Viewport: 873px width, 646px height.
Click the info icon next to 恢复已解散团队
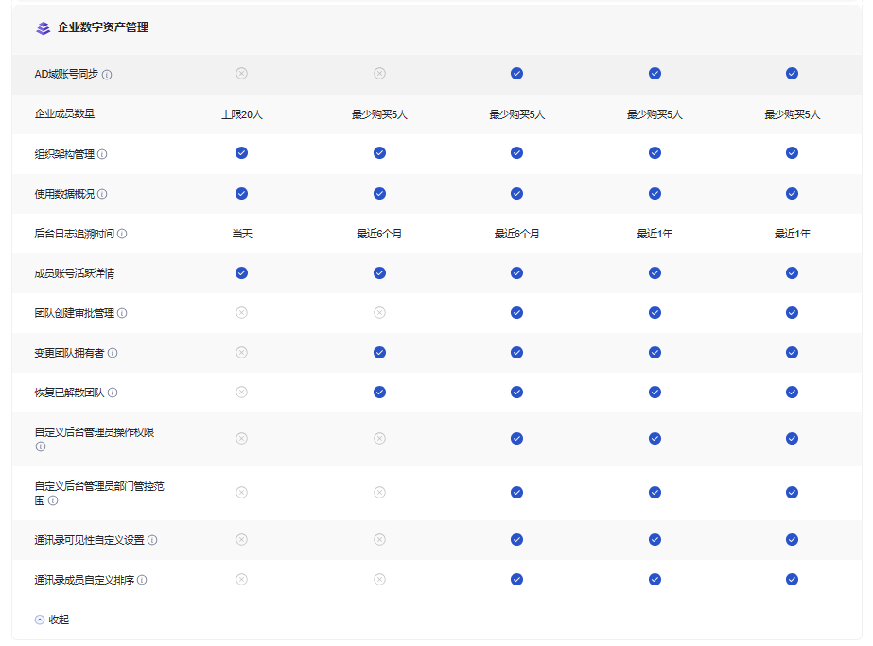pyautogui.click(x=113, y=393)
